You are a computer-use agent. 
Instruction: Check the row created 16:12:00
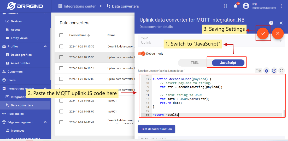click(61, 79)
